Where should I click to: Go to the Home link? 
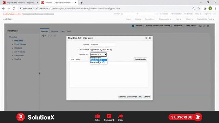pos(128,19)
